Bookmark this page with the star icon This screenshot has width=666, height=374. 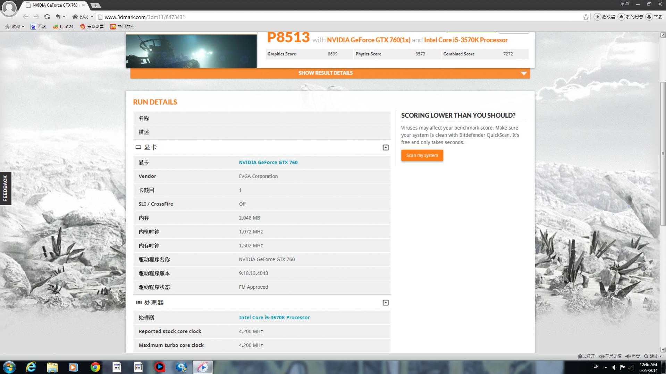click(586, 17)
